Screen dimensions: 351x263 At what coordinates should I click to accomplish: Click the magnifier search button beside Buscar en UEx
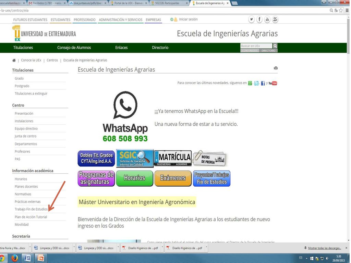275,46
